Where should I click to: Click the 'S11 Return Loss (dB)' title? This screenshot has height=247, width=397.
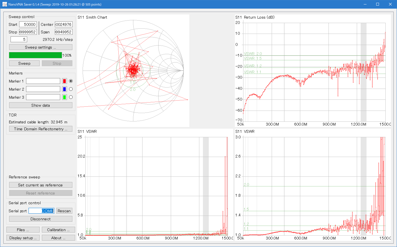pyautogui.click(x=255, y=17)
